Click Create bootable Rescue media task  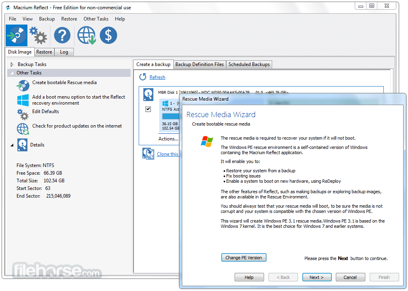pyautogui.click(x=64, y=83)
